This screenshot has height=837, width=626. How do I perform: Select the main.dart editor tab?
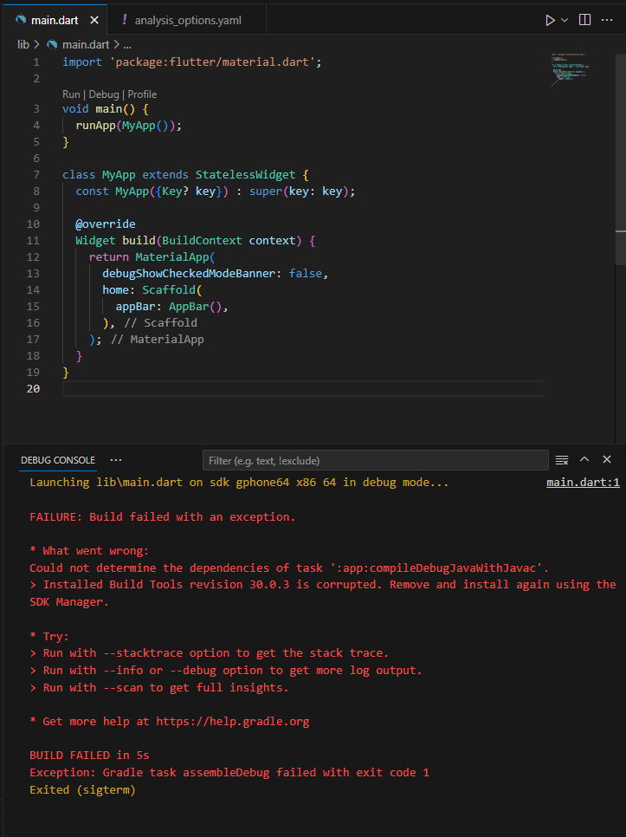55,20
